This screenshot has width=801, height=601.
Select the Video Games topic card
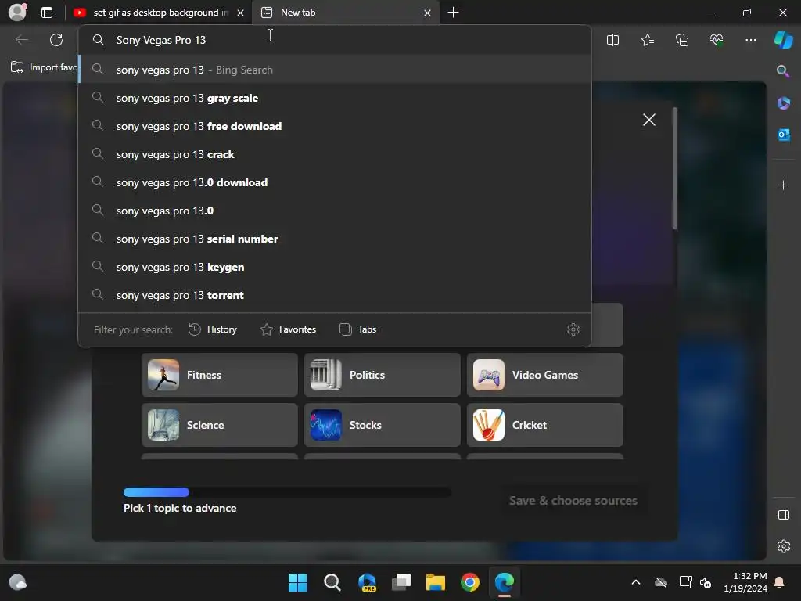point(544,375)
